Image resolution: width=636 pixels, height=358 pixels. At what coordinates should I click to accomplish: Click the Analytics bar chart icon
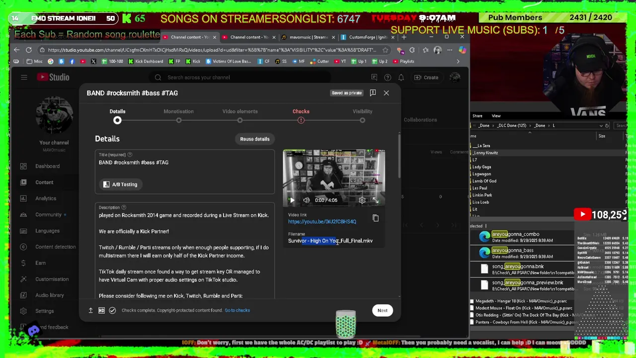coord(23,198)
